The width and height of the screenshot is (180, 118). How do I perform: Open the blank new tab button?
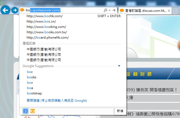pyautogui.click(x=175, y=11)
